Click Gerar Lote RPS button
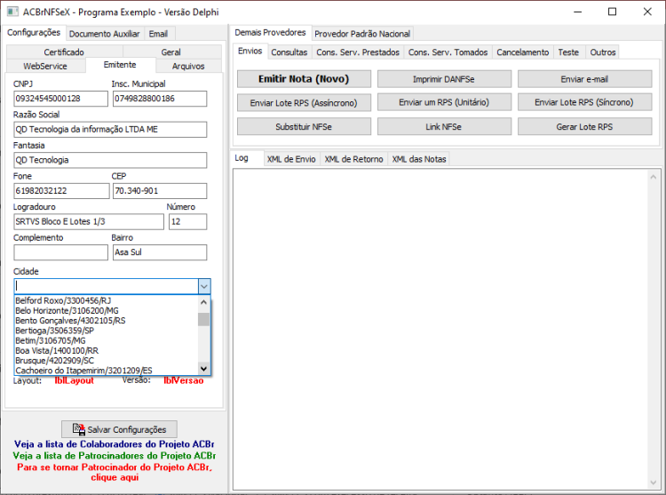This screenshot has width=666, height=495. tap(584, 126)
